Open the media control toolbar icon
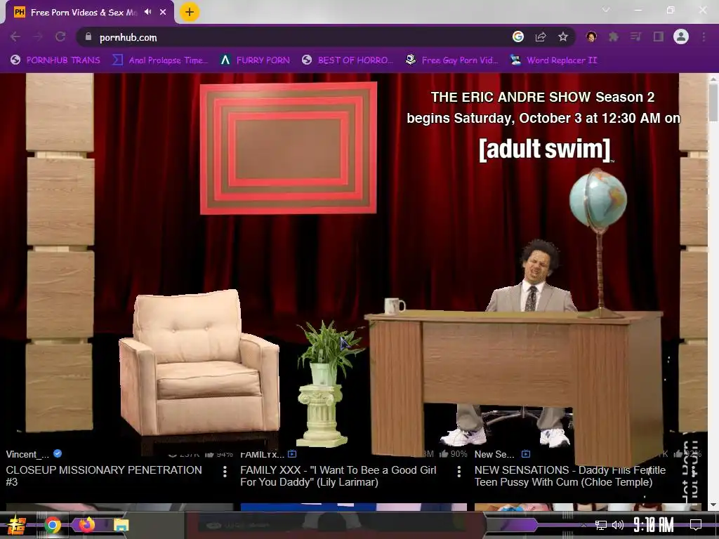Viewport: 719px width, 539px height. click(x=636, y=36)
